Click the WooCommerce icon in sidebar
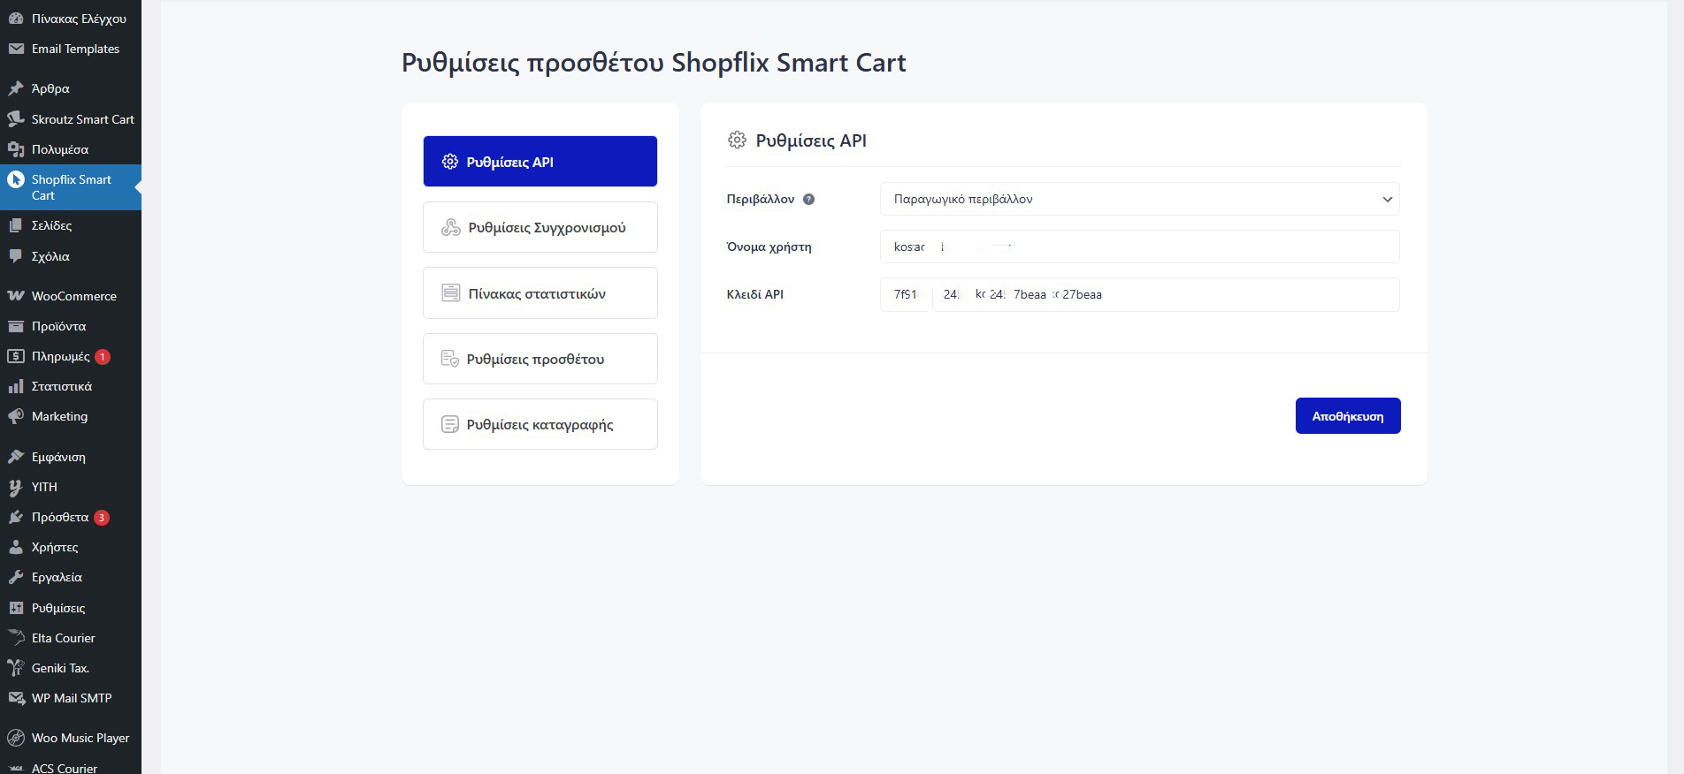Screen dimensions: 1684x774 tap(15, 296)
